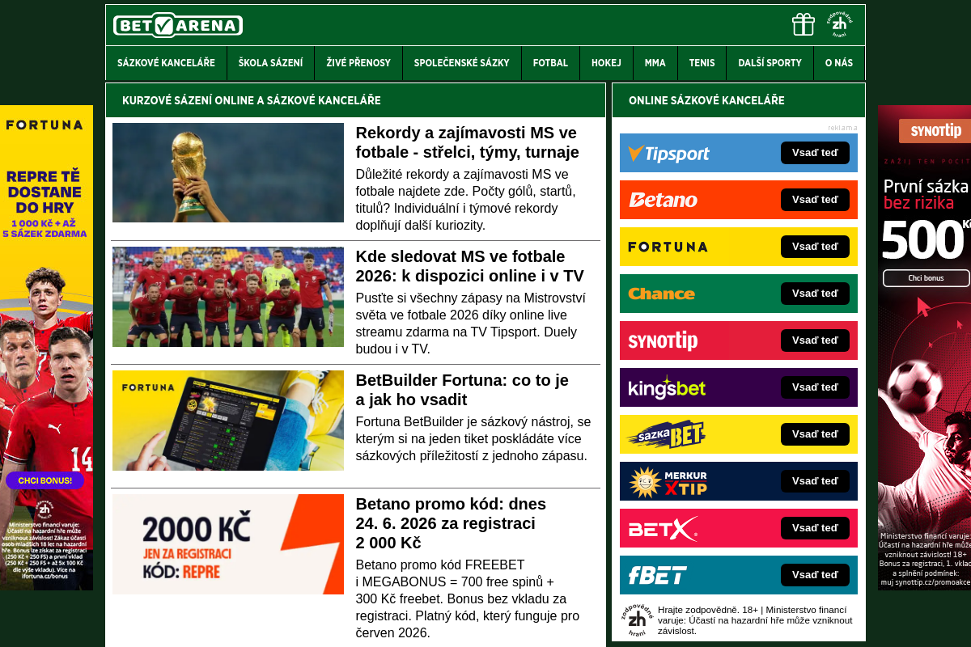Click the BetX logo
The image size is (971, 647).
click(663, 528)
